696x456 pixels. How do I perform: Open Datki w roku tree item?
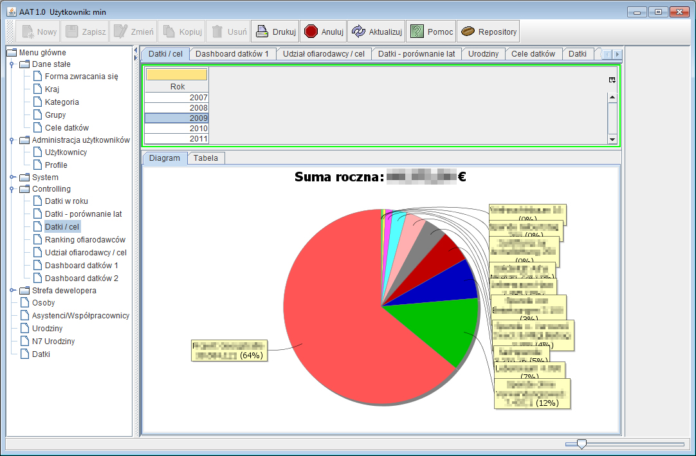tap(67, 201)
